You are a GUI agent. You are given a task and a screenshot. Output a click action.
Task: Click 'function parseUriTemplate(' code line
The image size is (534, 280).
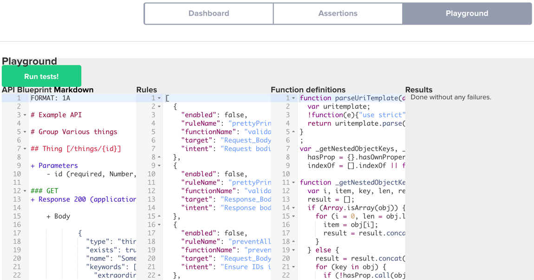(x=352, y=98)
